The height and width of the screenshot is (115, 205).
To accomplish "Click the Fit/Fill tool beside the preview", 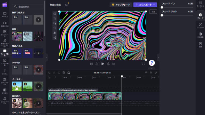I will [x=55, y=13].
